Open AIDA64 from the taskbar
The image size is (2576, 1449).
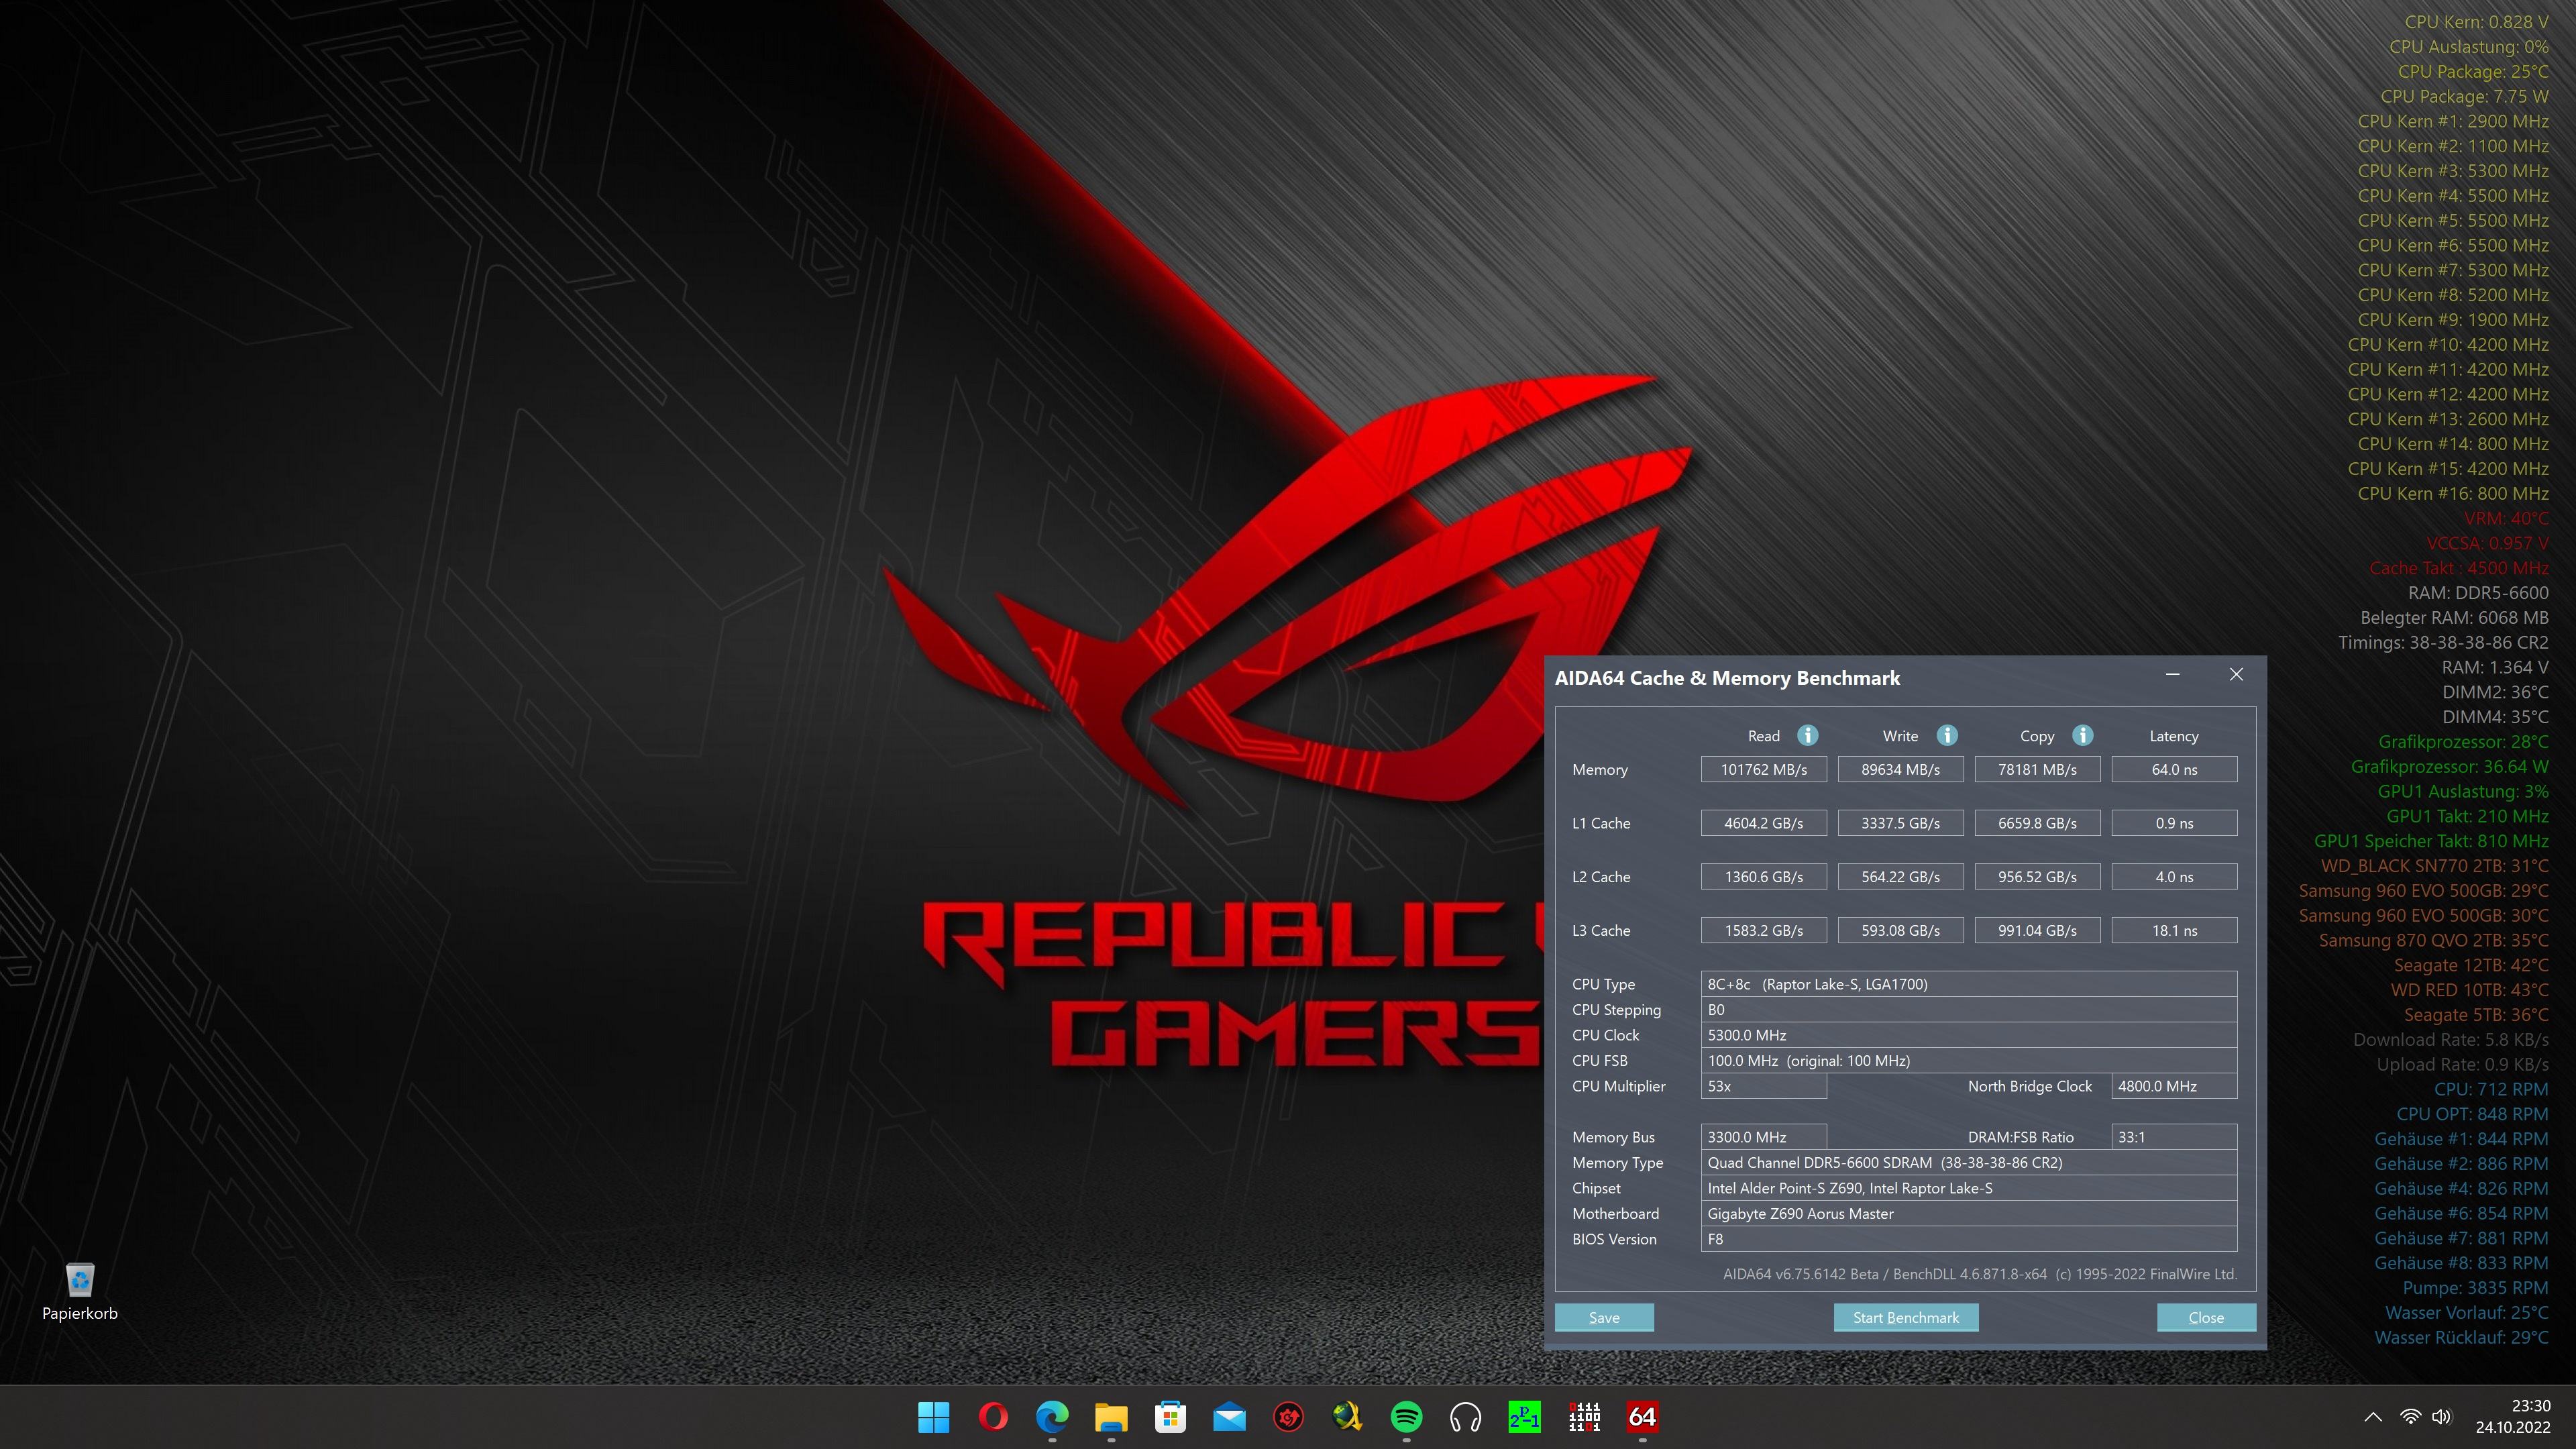(1642, 1416)
